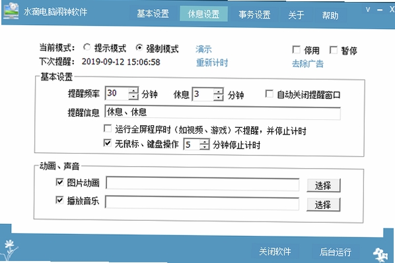This screenshot has width=395, height=263.
Task: Click the 关闭软件 button
Action: pyautogui.click(x=275, y=251)
